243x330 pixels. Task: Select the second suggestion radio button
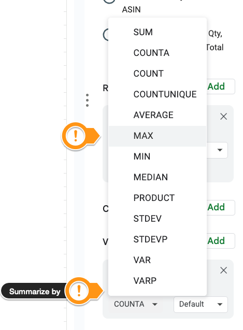(106, 35)
